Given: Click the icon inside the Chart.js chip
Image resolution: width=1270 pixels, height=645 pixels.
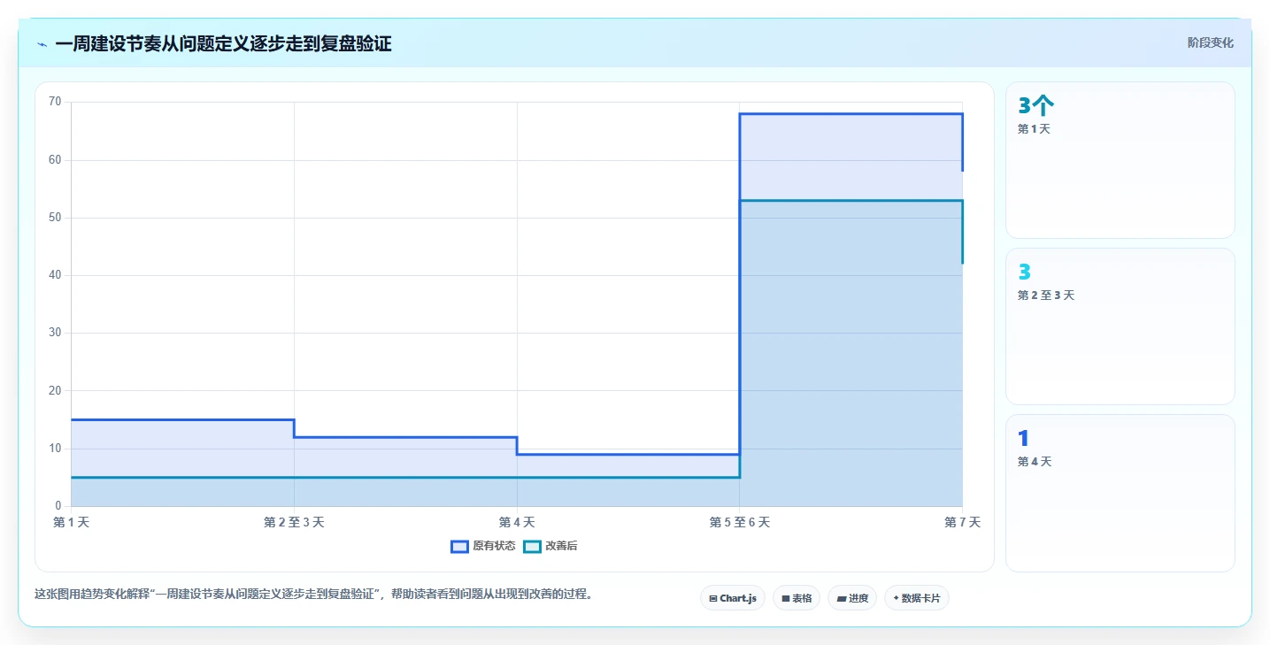Looking at the screenshot, I should point(713,599).
